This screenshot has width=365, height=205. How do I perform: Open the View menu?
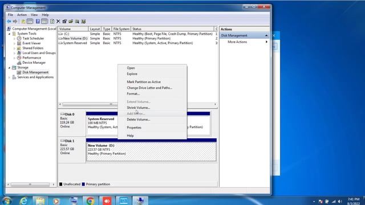(x=34, y=15)
